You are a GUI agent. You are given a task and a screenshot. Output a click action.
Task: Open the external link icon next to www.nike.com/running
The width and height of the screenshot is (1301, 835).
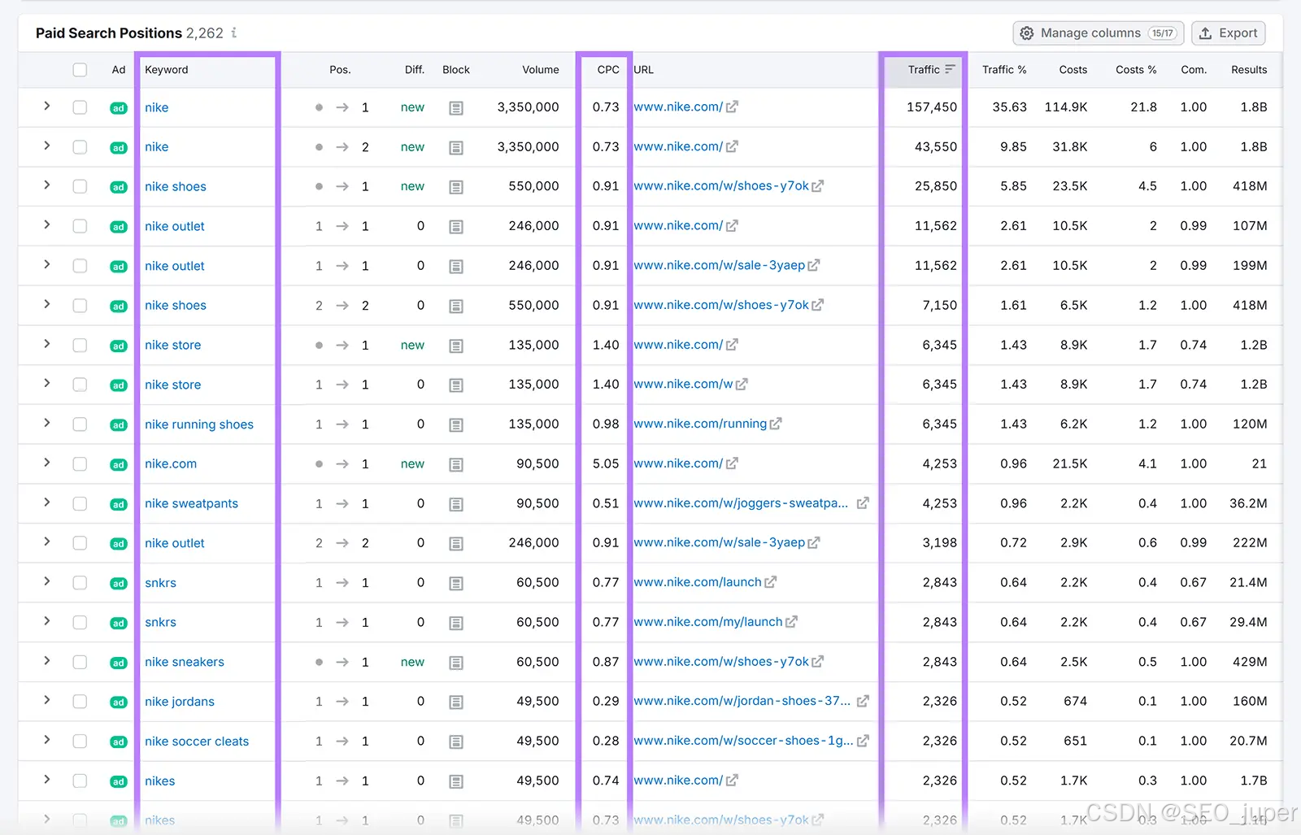click(x=776, y=424)
